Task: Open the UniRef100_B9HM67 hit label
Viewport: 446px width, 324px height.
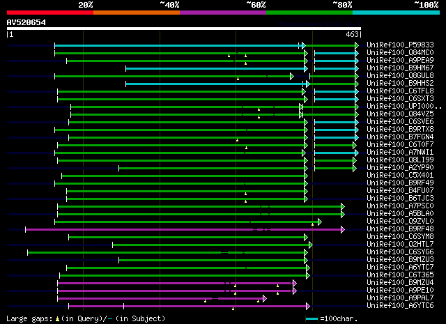Action: (400, 68)
